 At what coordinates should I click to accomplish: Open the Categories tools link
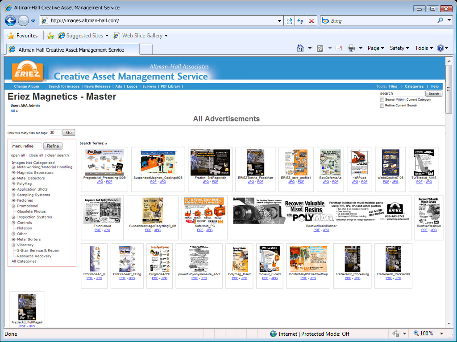coord(414,86)
